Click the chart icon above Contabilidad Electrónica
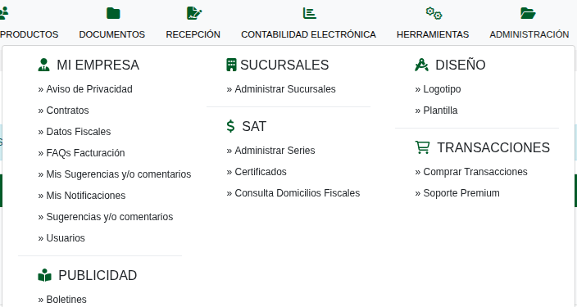This screenshot has width=577, height=307. [310, 13]
